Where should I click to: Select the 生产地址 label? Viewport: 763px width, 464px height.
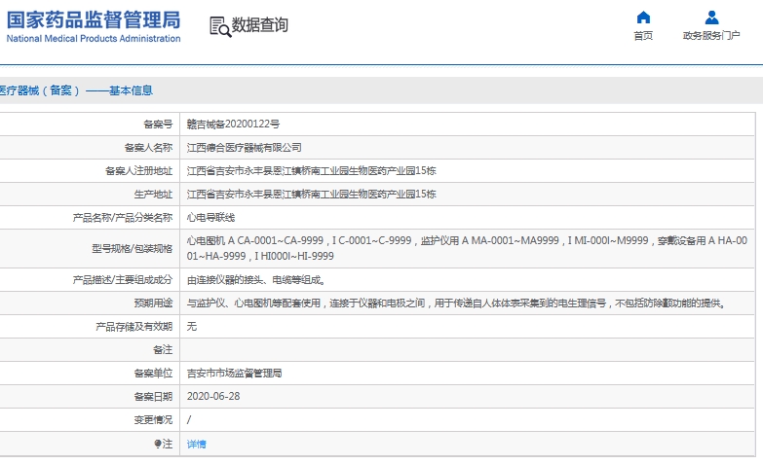(153, 195)
